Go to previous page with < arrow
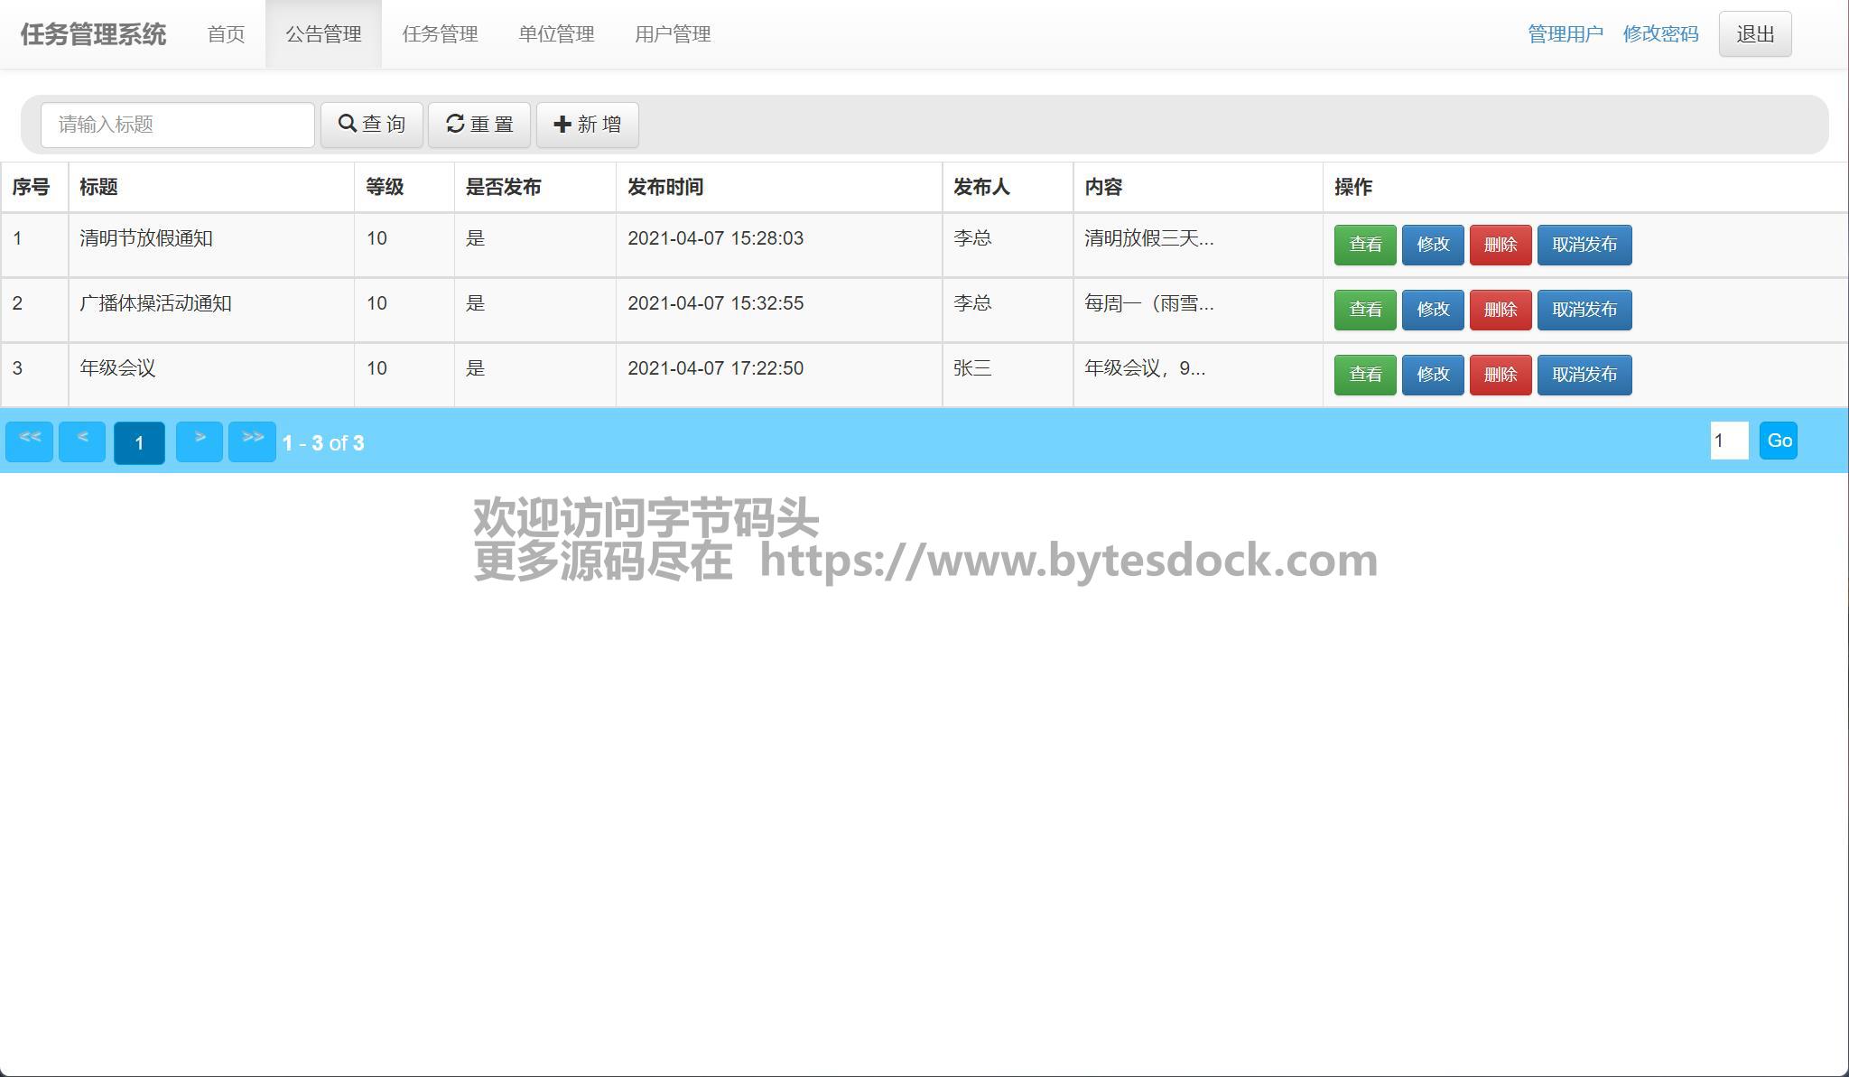Screen dimensions: 1849x1077 tap(82, 441)
